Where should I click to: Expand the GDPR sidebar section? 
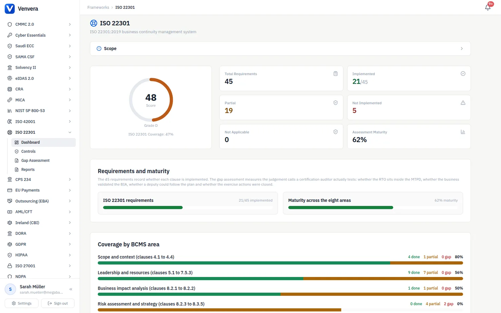70,244
